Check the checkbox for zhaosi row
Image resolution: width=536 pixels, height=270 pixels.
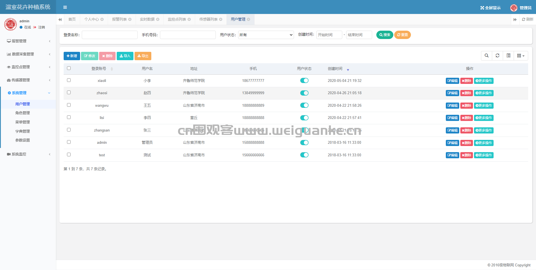[69, 93]
